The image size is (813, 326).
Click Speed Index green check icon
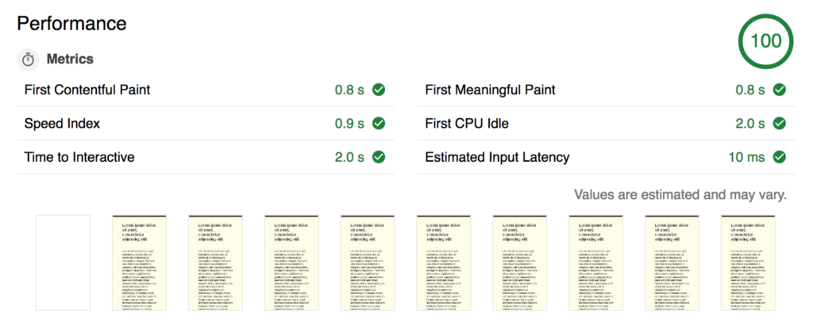[x=379, y=124]
